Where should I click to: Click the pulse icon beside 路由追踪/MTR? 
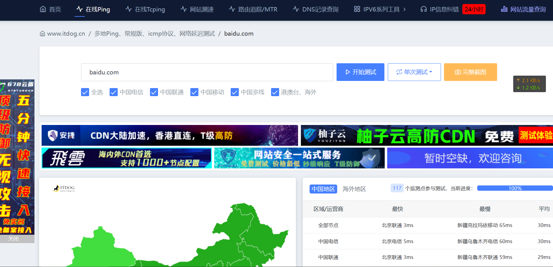(x=232, y=9)
